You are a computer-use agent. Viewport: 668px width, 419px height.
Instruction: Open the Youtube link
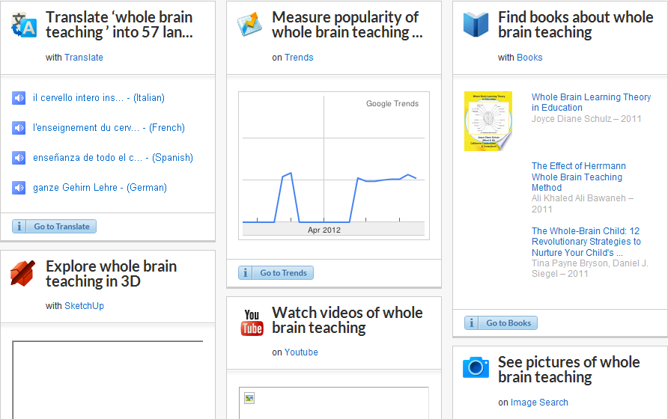click(x=301, y=352)
